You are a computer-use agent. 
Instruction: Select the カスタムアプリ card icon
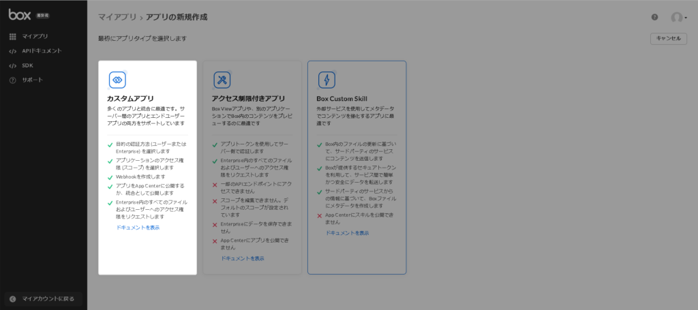[x=117, y=80]
